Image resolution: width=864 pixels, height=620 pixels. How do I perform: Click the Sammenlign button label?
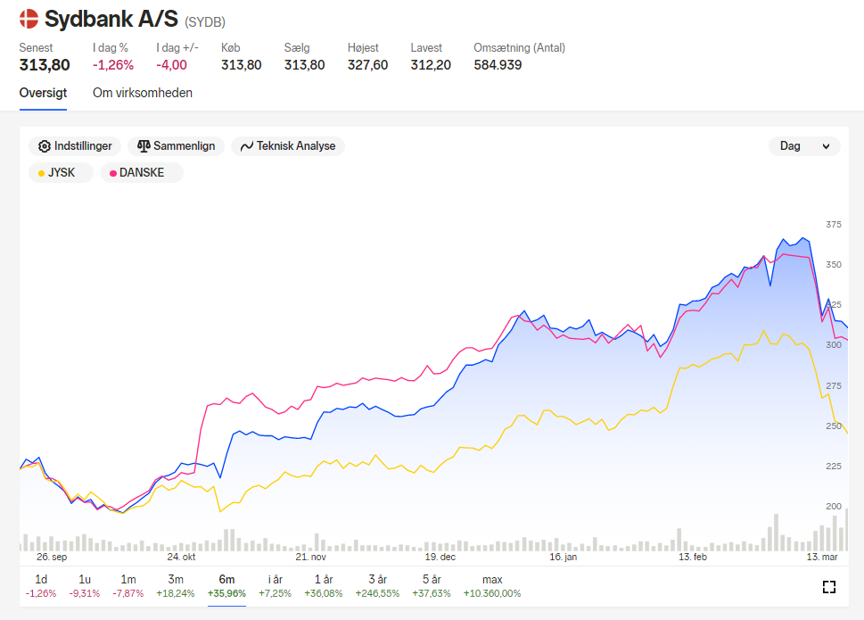pos(184,146)
